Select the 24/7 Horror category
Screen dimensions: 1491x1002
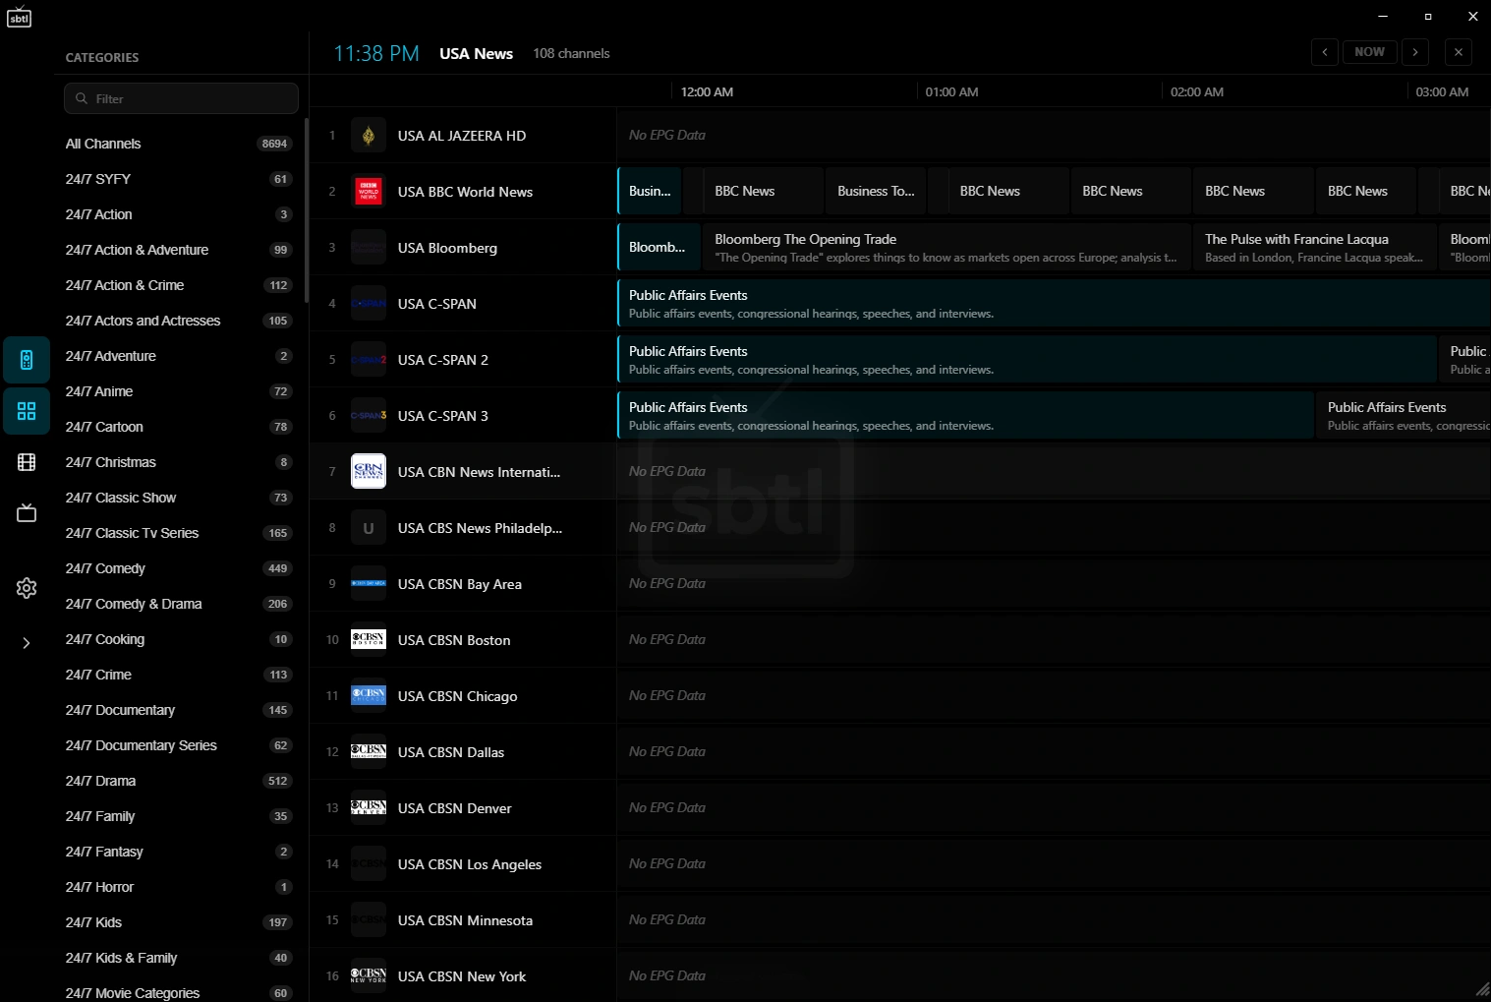179,887
